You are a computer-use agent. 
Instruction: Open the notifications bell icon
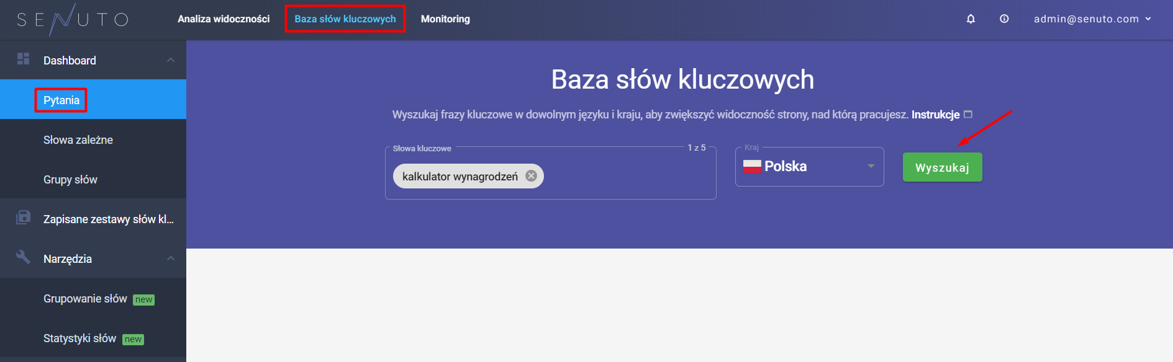point(971,19)
